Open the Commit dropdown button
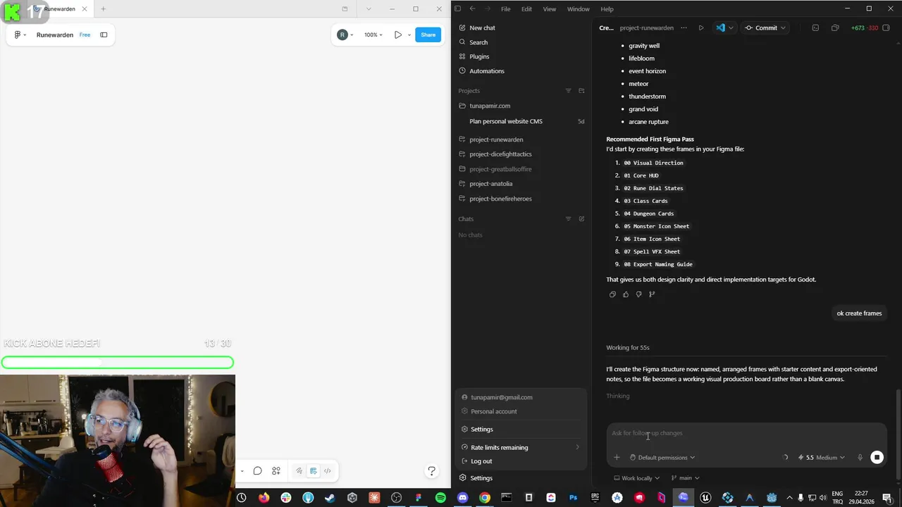902x507 pixels. 767,28
